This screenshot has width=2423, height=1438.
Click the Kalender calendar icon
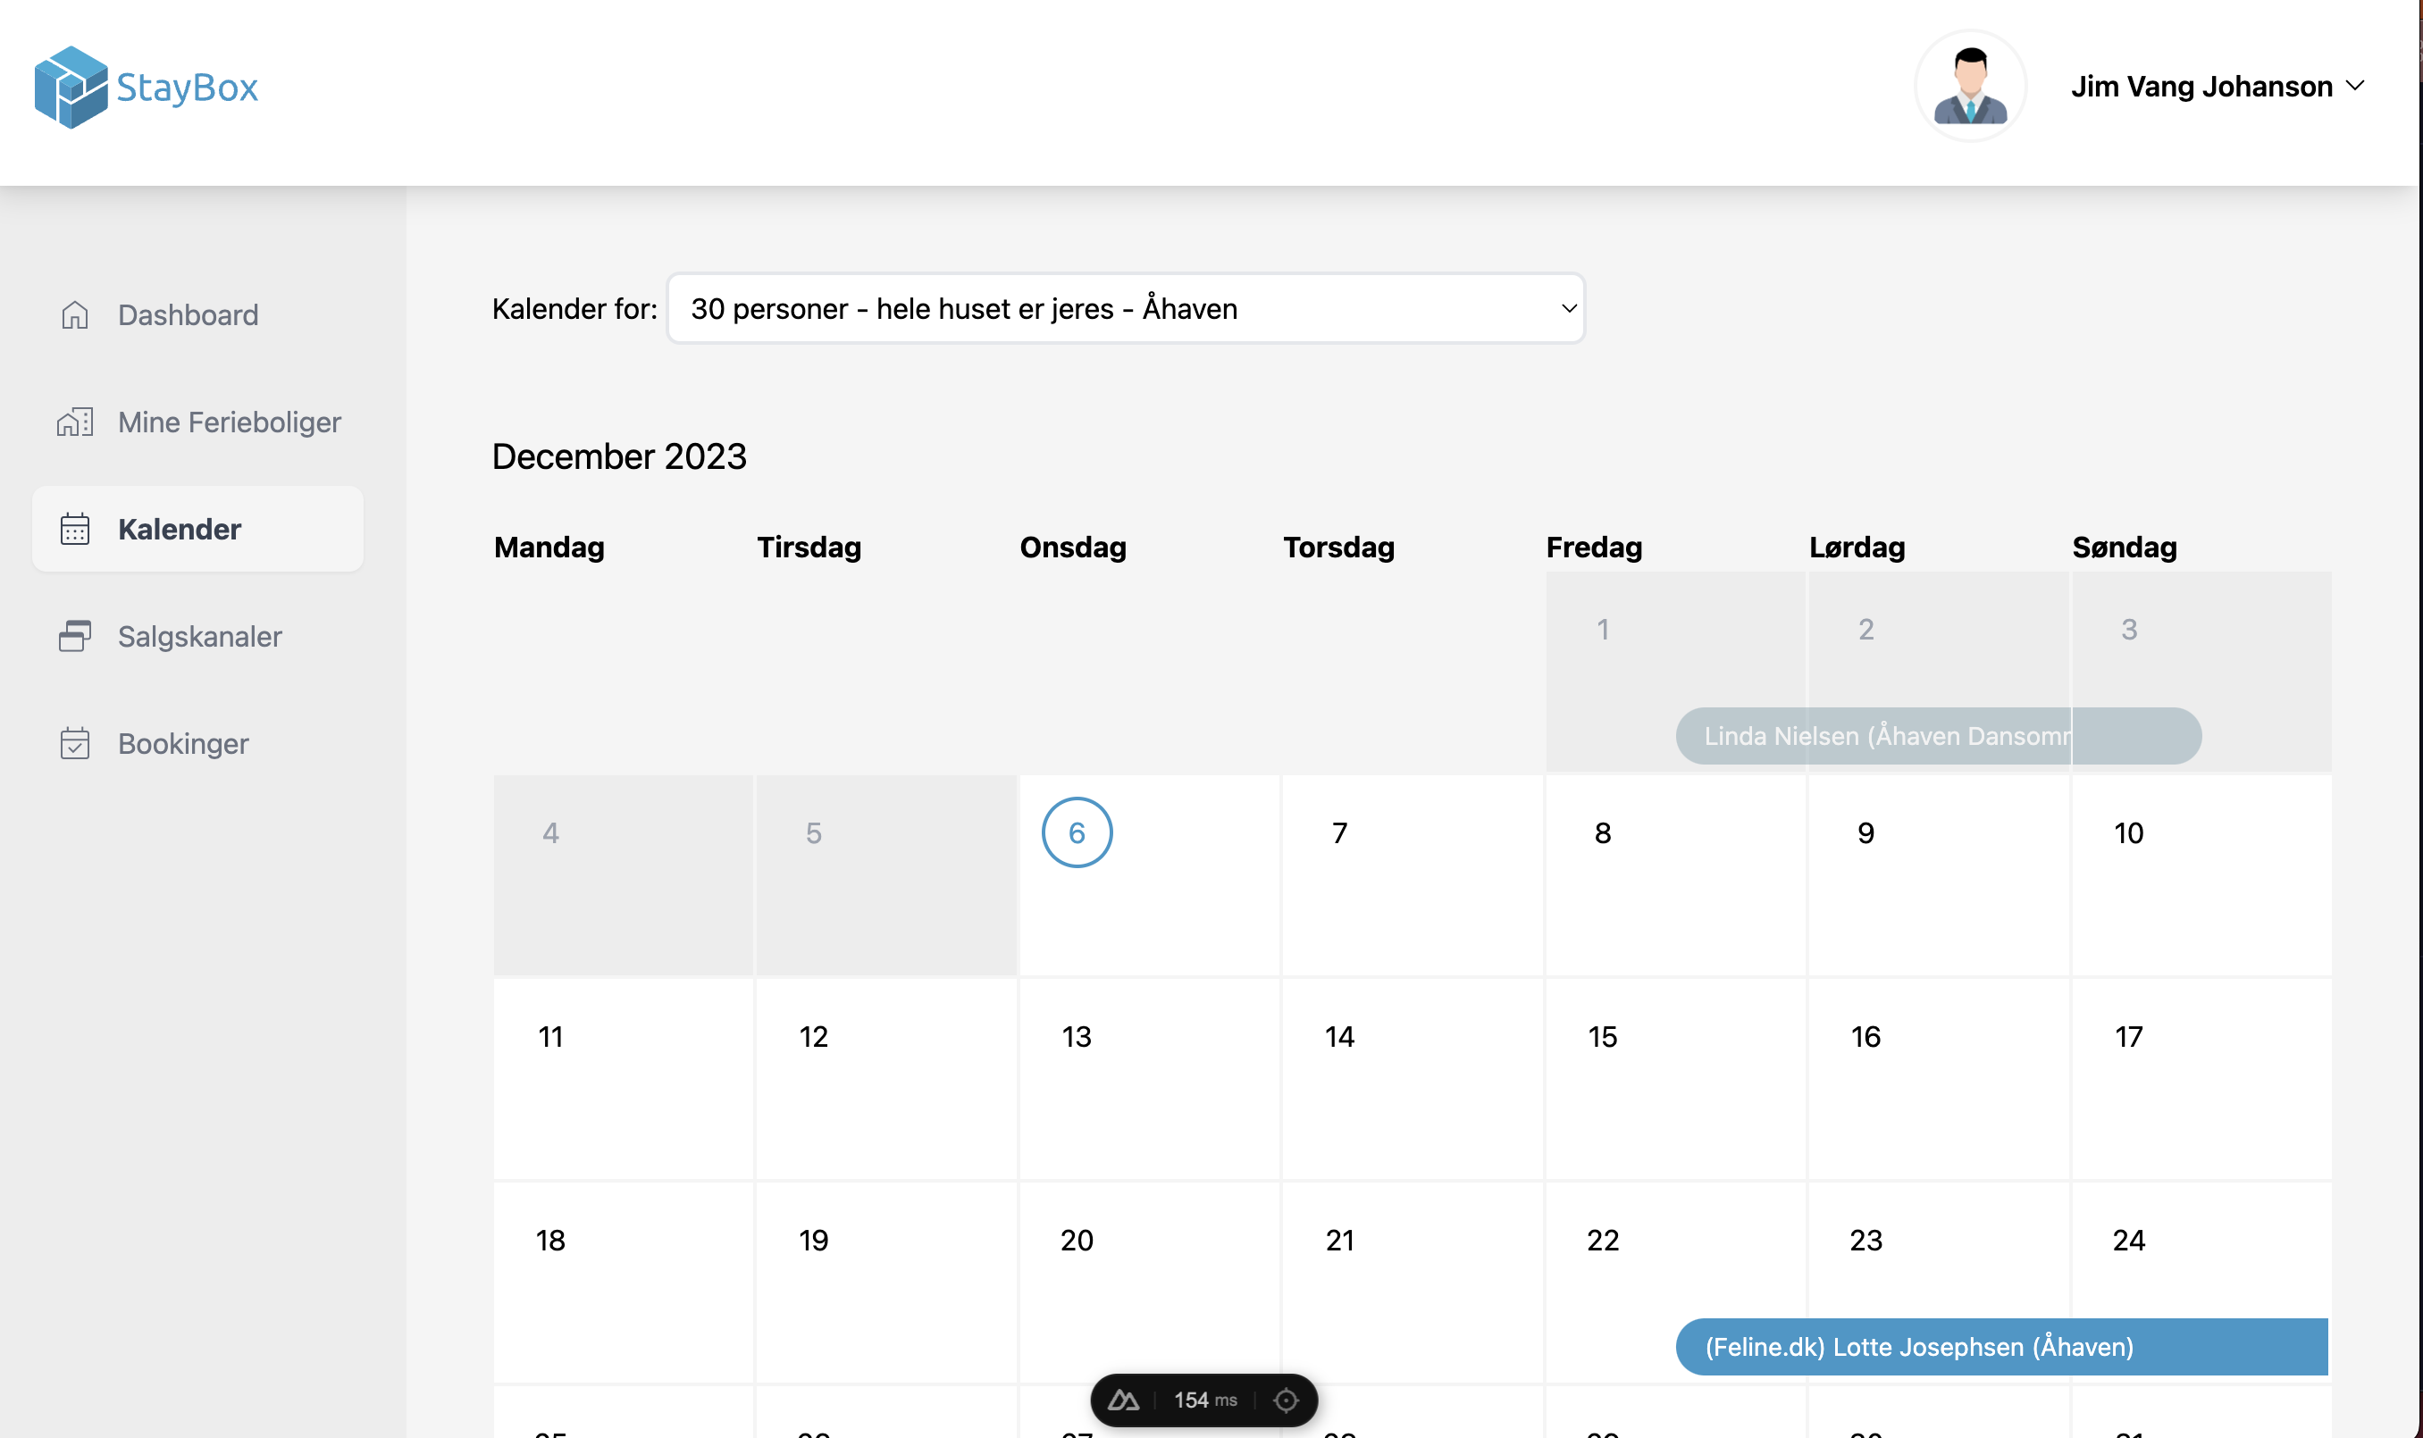(75, 529)
